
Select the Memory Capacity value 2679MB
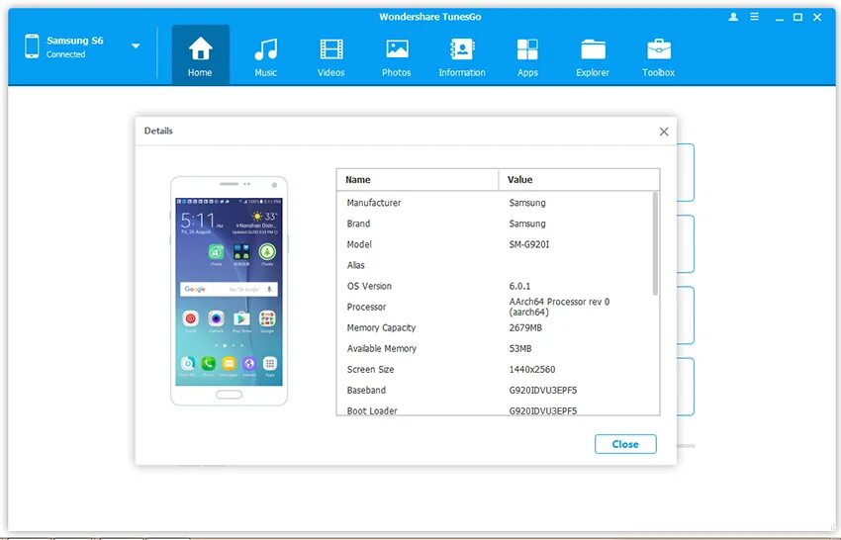[x=525, y=327]
